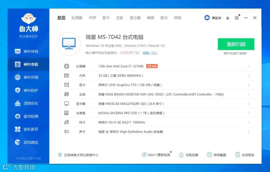Switch to the 其他 tab

(x=178, y=18)
